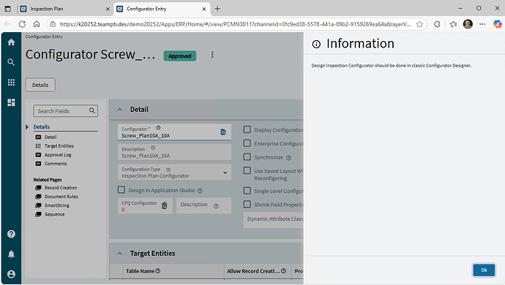Image resolution: width=505 pixels, height=285 pixels.
Task: Click the Ok button in Information panel
Action: click(484, 270)
